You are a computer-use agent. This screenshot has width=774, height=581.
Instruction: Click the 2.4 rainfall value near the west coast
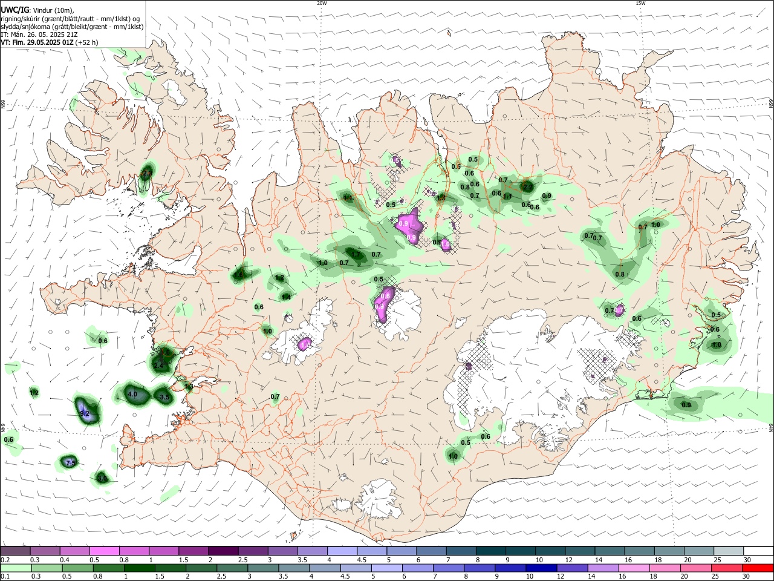pyautogui.click(x=158, y=366)
